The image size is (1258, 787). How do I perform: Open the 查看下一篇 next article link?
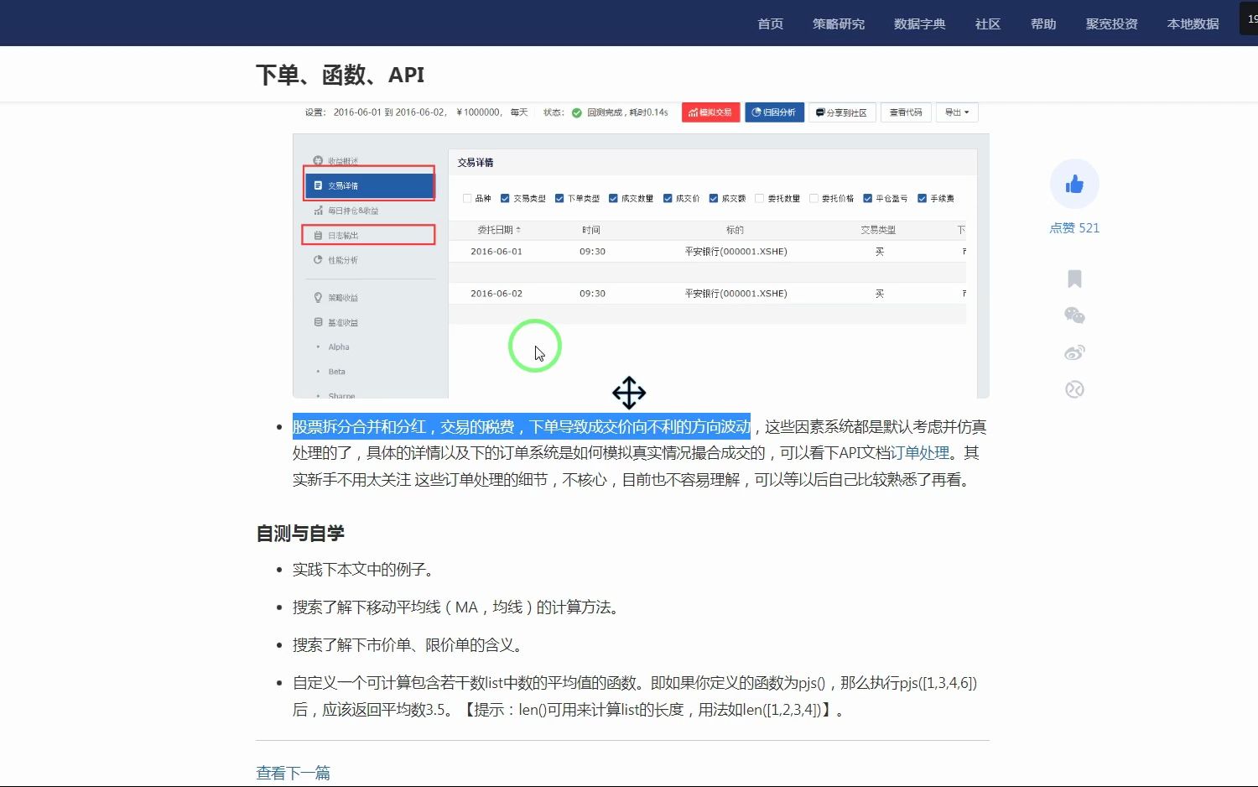(293, 773)
